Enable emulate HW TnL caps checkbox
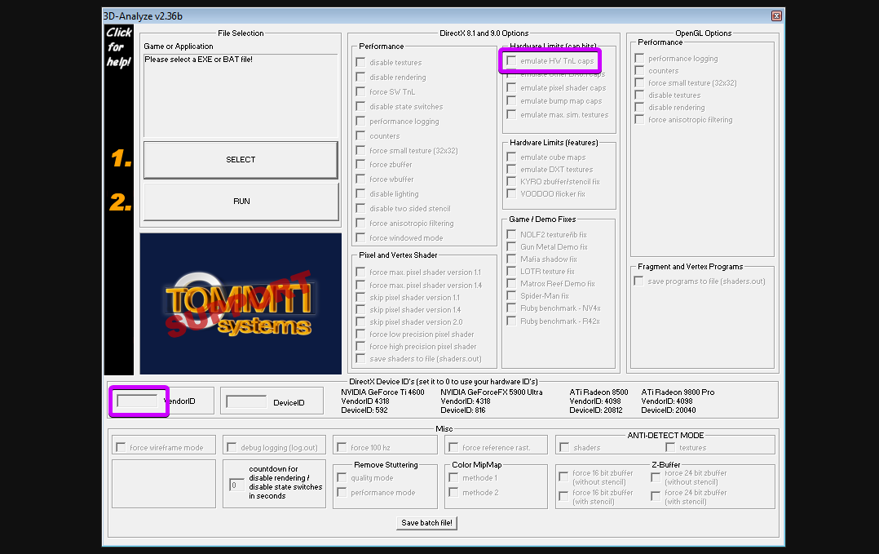Screen dimensions: 879x554 coord(511,60)
